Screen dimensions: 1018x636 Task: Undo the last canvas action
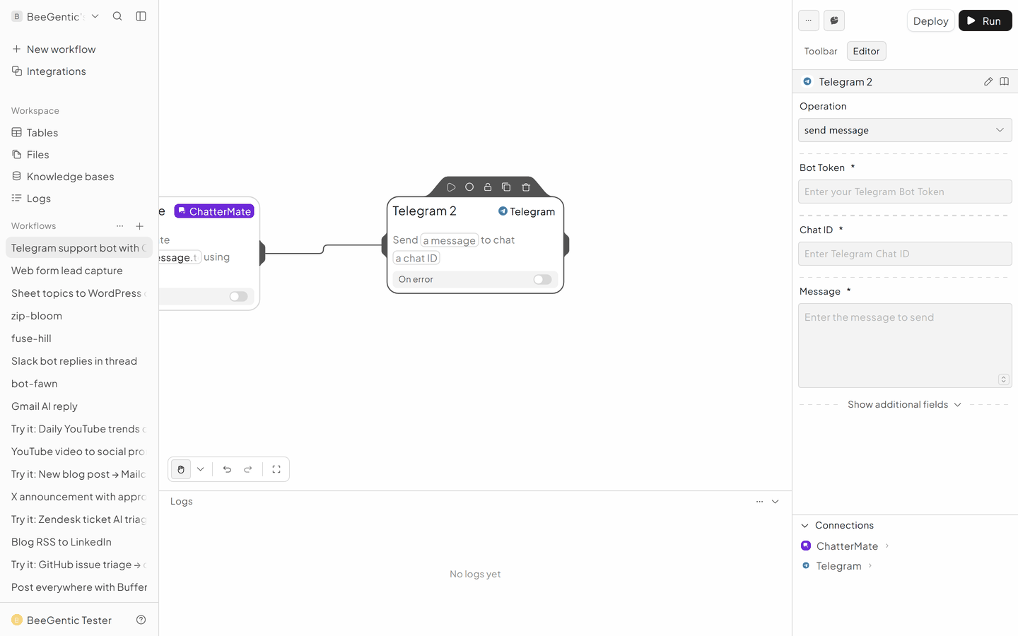pyautogui.click(x=227, y=469)
